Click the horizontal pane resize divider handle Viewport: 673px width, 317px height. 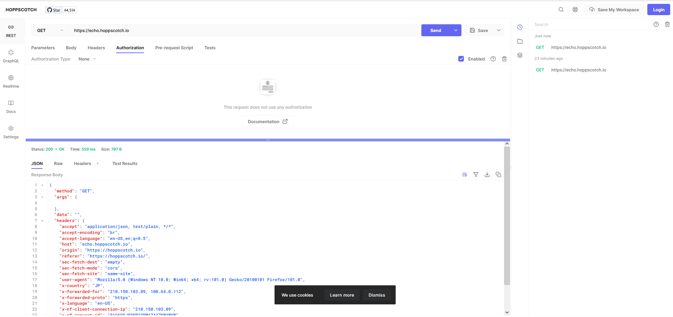(x=268, y=140)
